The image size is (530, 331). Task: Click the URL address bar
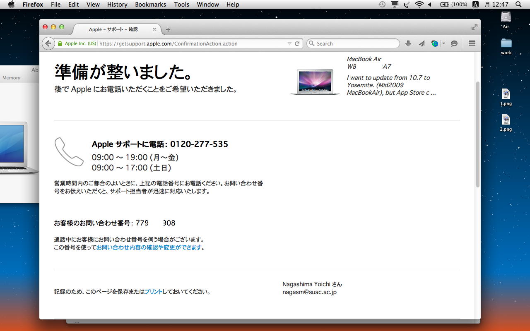pyautogui.click(x=192, y=43)
